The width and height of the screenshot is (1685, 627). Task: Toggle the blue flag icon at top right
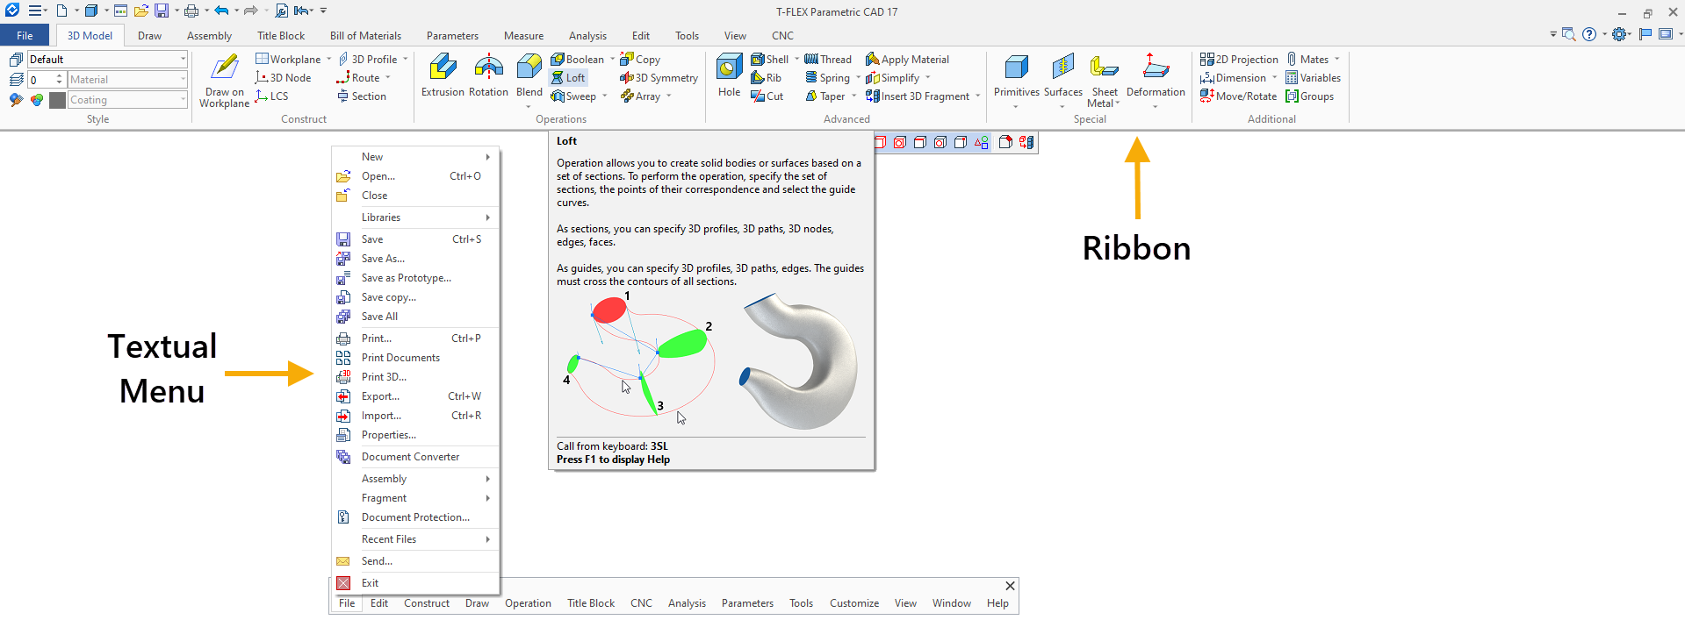tap(1645, 34)
